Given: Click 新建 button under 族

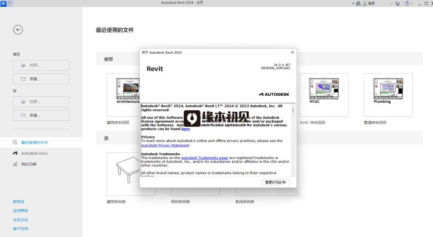Looking at the screenshot, I should coord(41,115).
